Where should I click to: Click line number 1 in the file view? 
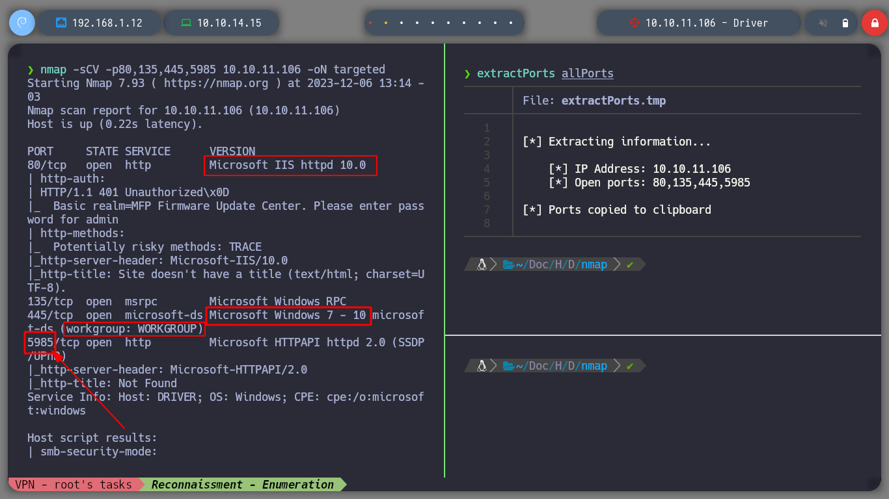pyautogui.click(x=487, y=128)
